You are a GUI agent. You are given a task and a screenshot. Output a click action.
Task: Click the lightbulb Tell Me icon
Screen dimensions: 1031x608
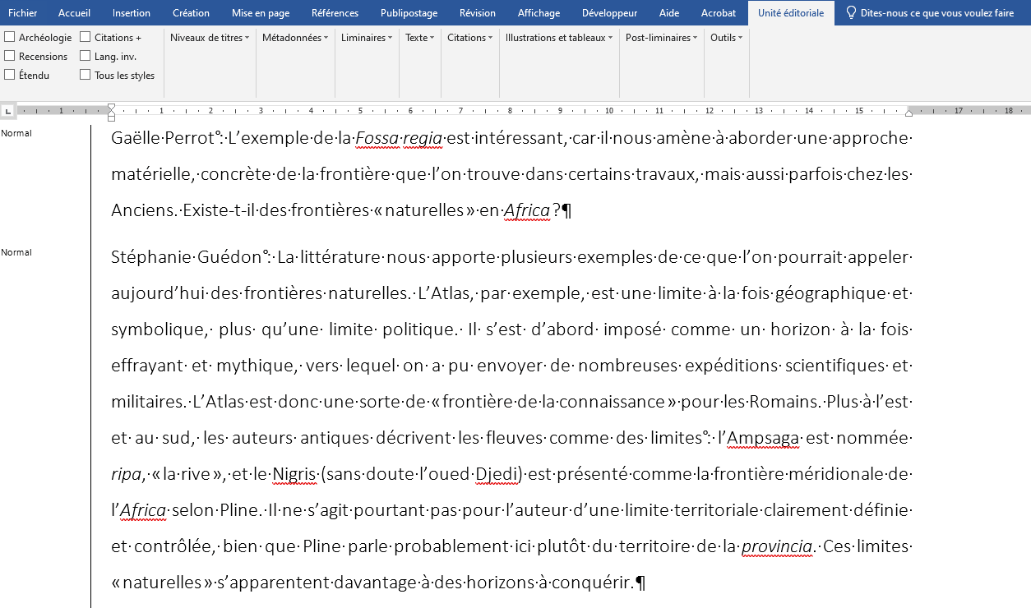pos(851,13)
